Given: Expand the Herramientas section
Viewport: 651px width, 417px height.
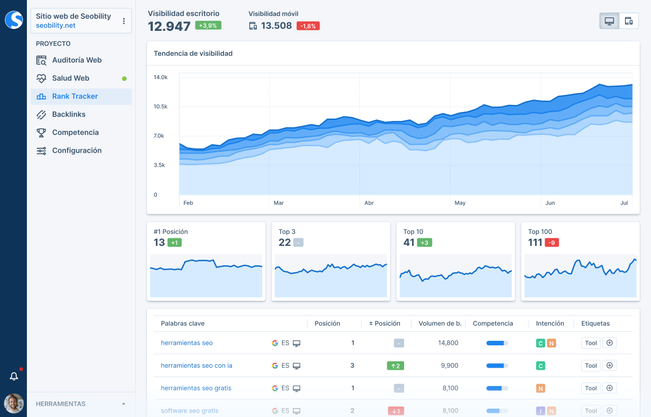Looking at the screenshot, I should 123,404.
